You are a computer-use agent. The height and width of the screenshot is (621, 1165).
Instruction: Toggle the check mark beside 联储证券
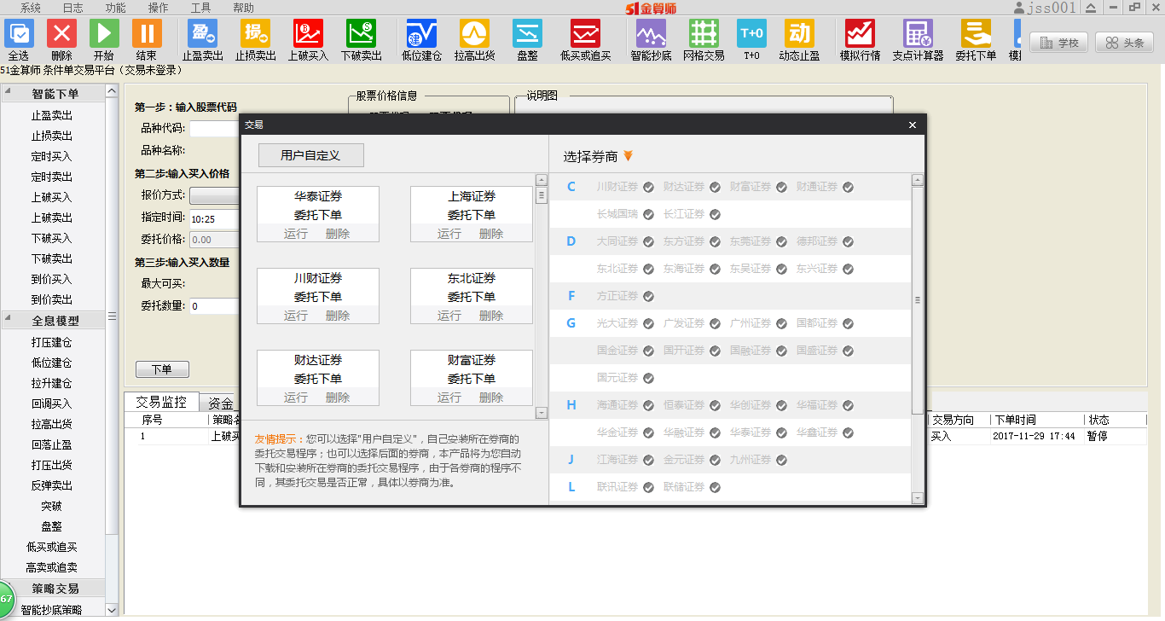[x=715, y=487]
